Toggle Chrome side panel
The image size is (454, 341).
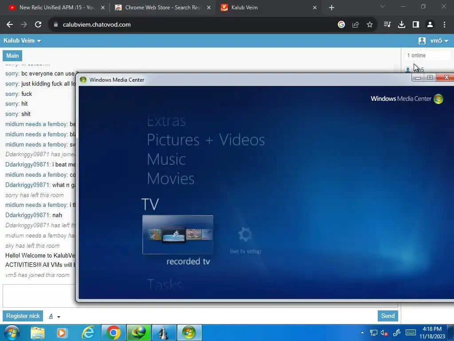click(x=416, y=25)
